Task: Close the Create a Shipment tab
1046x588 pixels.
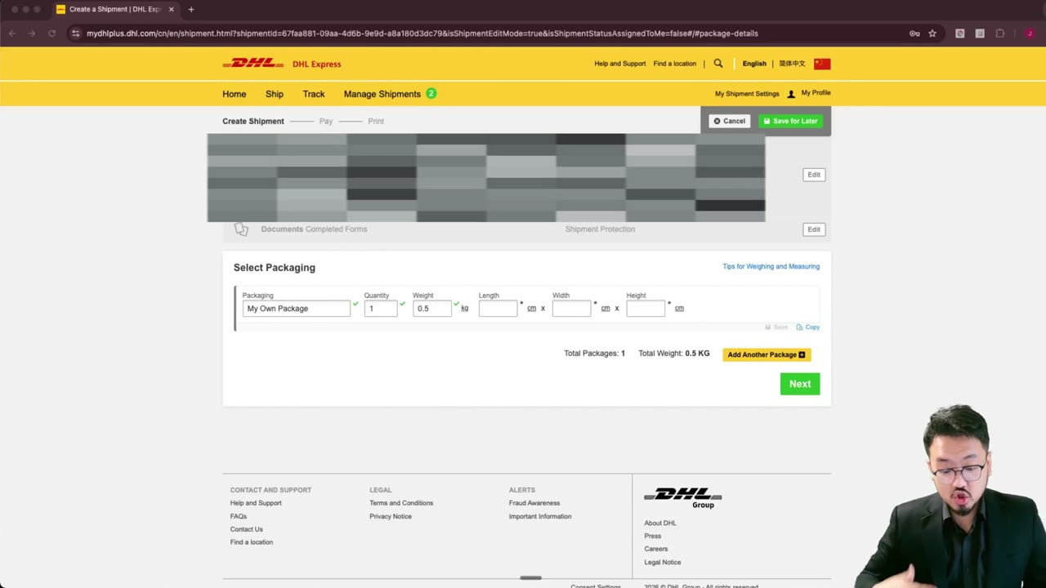Action: [171, 10]
